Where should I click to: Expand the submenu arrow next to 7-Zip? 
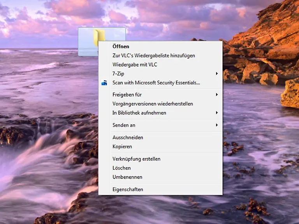[216, 73]
